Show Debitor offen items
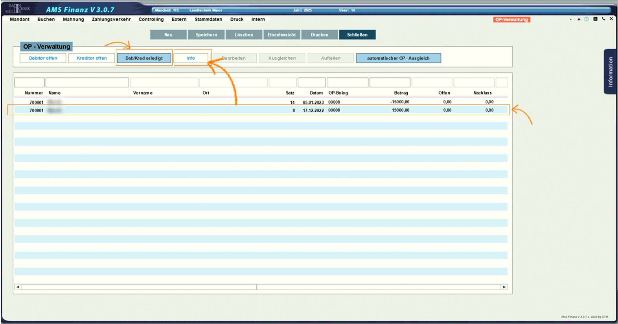The width and height of the screenshot is (618, 324). 43,58
